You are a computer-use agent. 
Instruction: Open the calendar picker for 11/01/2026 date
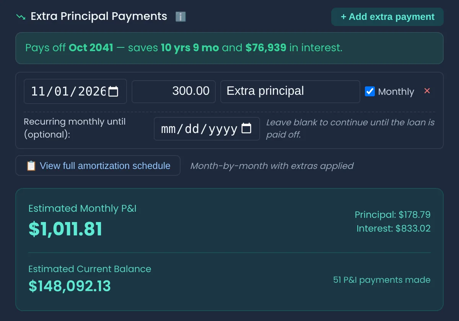113,91
